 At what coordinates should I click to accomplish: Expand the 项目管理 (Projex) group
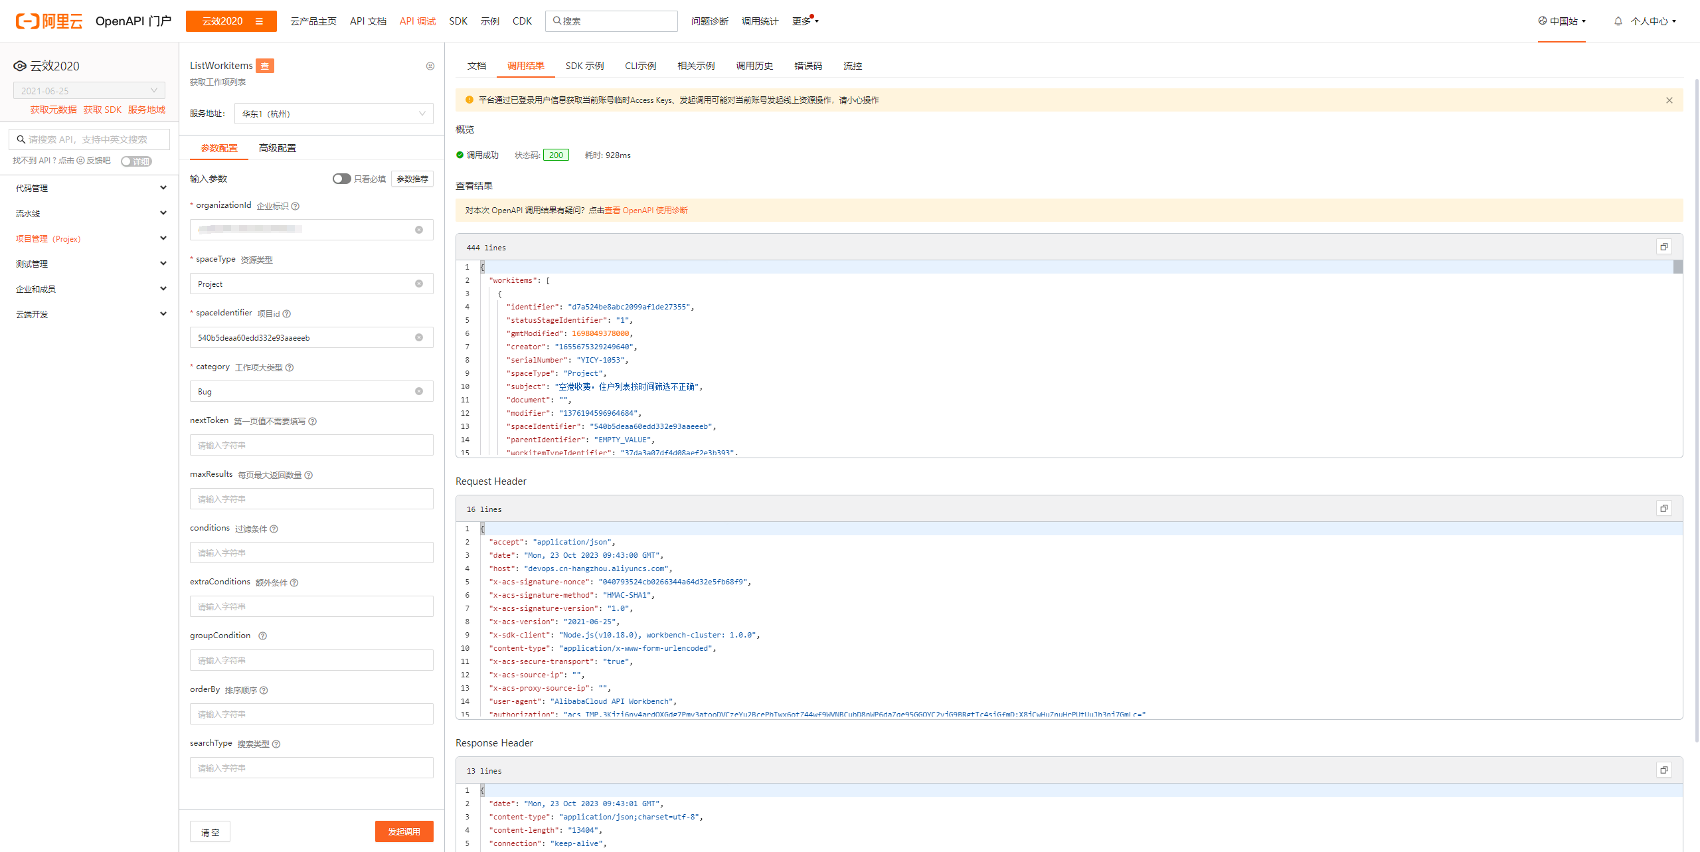[x=90, y=238]
